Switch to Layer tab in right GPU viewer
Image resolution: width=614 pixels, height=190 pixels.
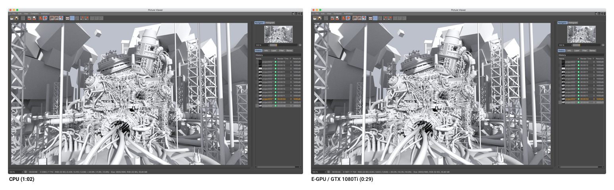577,50
